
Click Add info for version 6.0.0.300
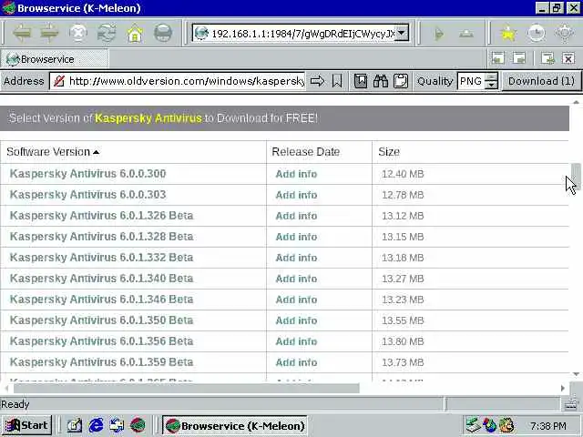tap(296, 174)
